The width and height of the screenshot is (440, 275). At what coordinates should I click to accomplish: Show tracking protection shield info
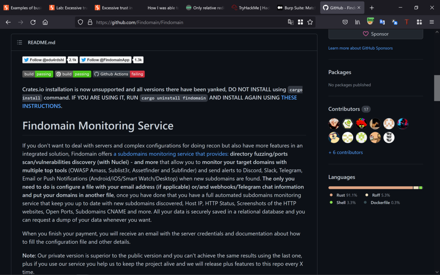tap(81, 22)
